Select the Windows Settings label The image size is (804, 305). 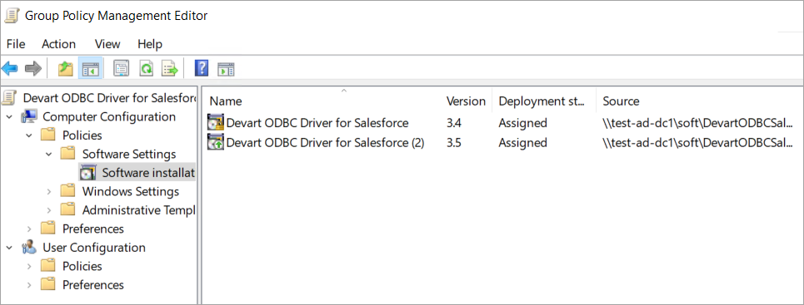(130, 191)
